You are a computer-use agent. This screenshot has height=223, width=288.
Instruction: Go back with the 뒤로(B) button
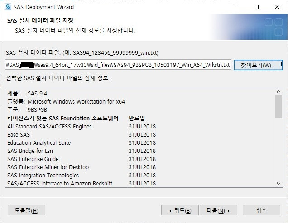(180, 210)
